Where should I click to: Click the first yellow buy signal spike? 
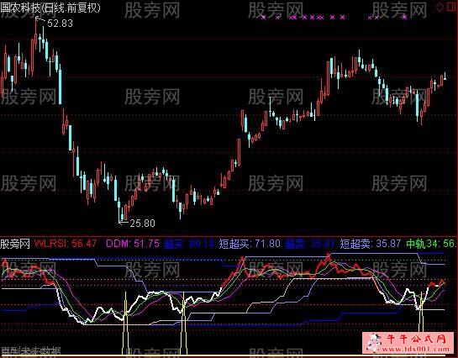coord(125,323)
